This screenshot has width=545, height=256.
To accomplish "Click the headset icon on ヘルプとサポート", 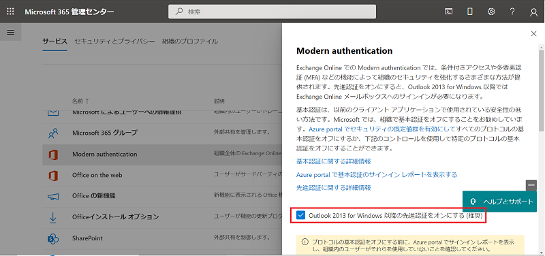I will pos(472,202).
